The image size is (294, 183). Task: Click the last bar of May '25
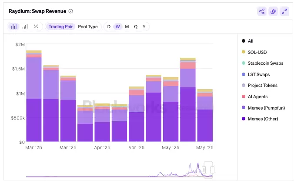[x=205, y=115]
